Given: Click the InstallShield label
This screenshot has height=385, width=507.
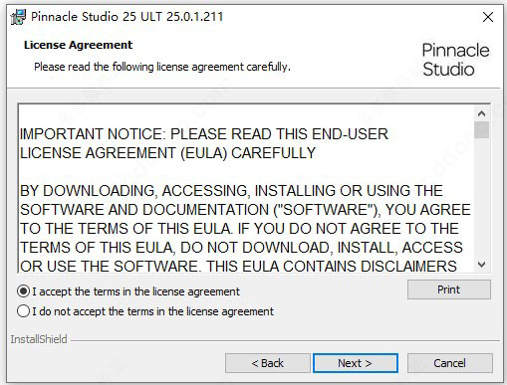Looking at the screenshot, I should [39, 339].
